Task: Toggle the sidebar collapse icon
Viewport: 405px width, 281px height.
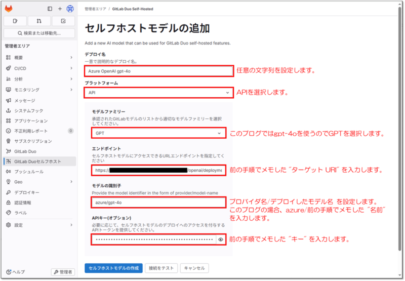Action: tap(50, 9)
